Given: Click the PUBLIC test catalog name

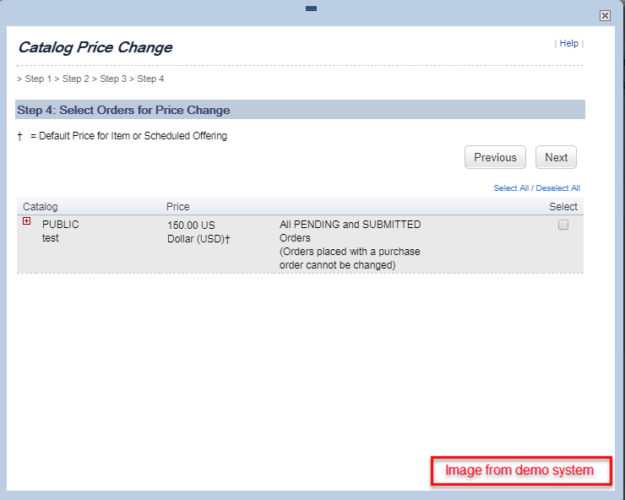Looking at the screenshot, I should click(x=61, y=231).
